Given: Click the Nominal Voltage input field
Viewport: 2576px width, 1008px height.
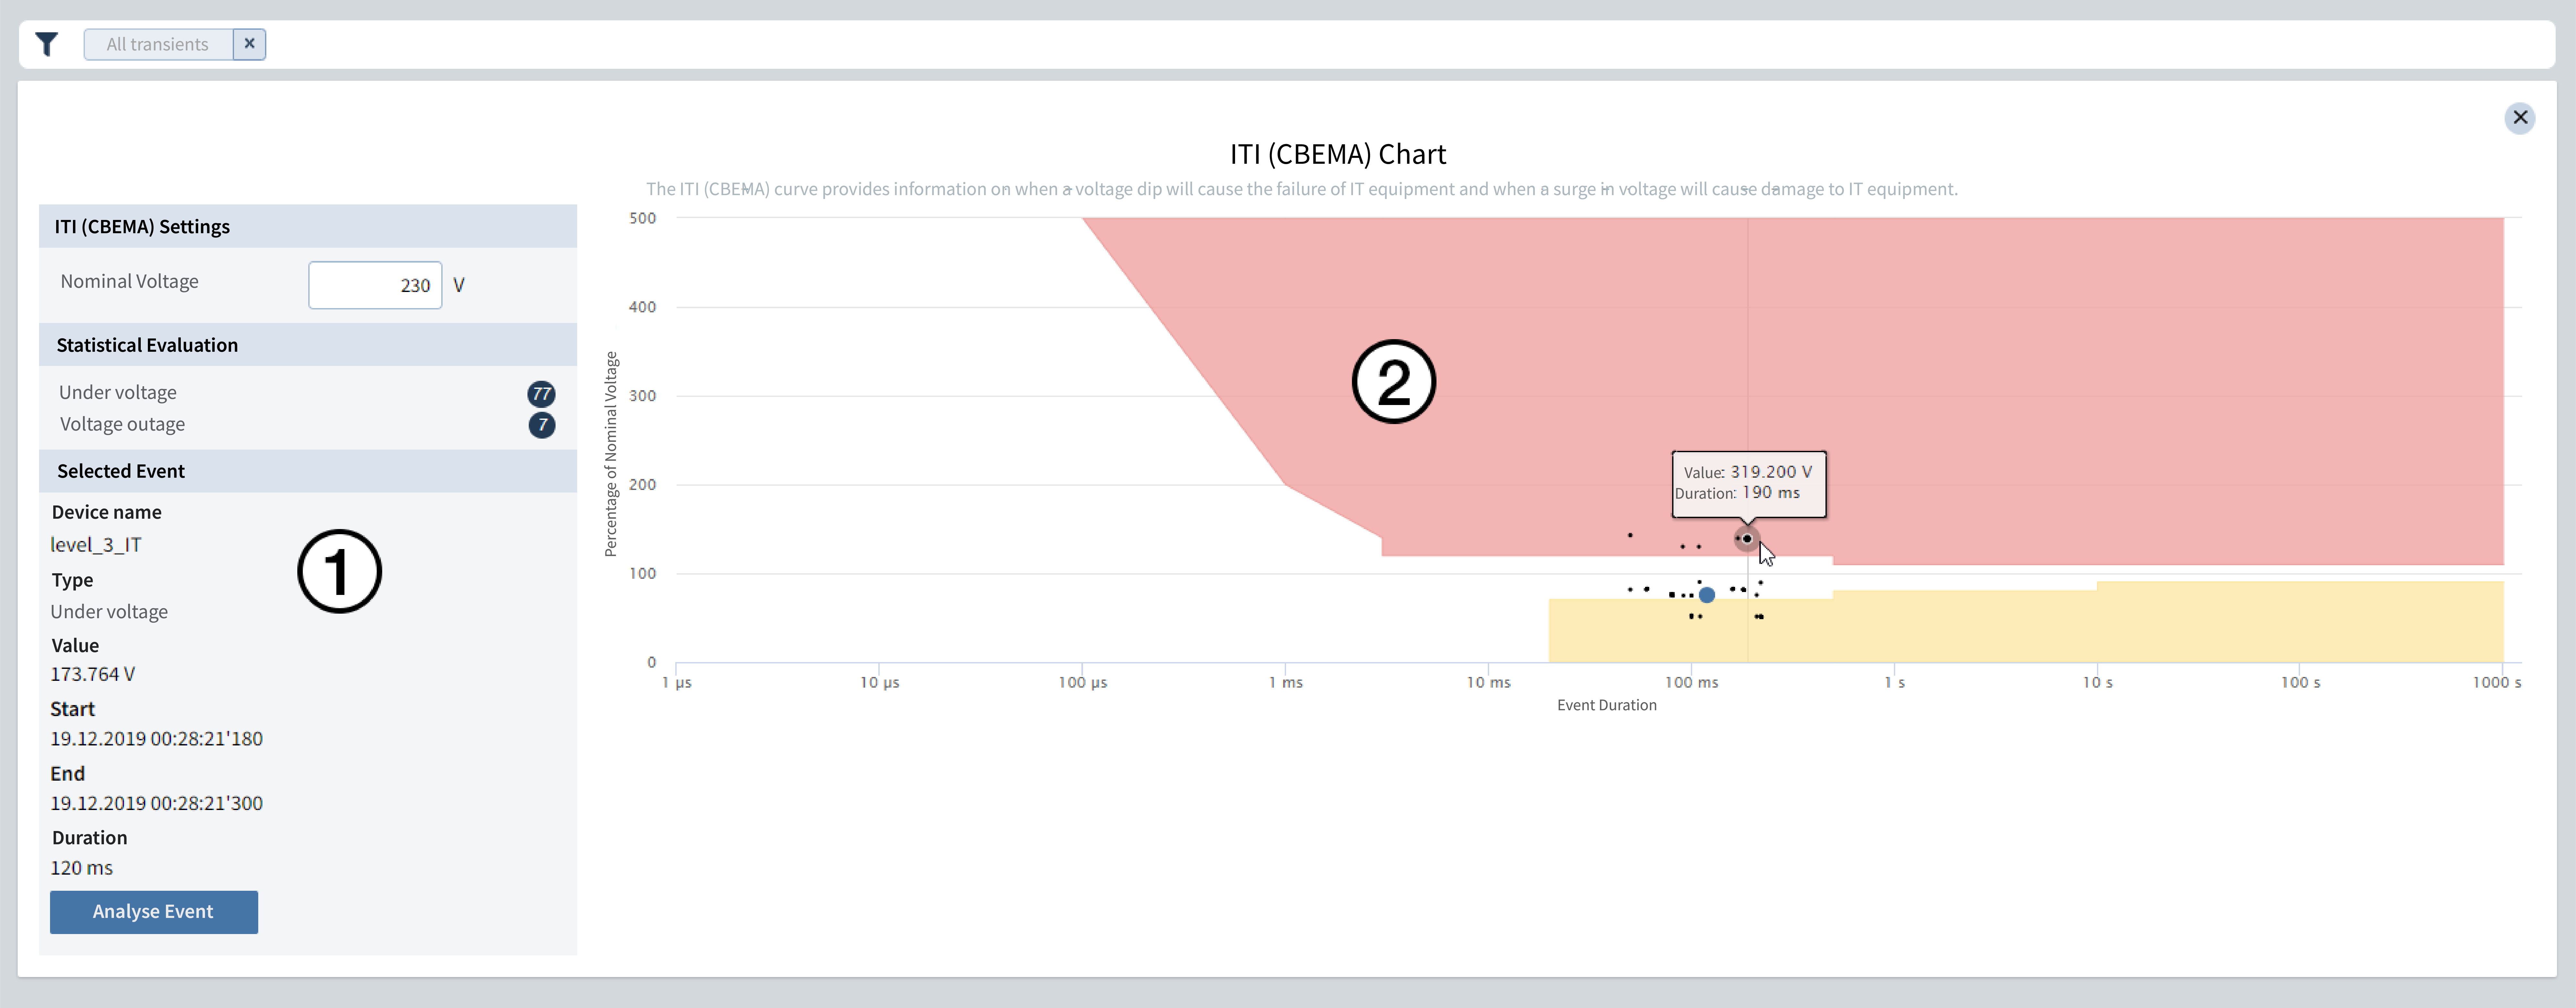Looking at the screenshot, I should click(375, 285).
